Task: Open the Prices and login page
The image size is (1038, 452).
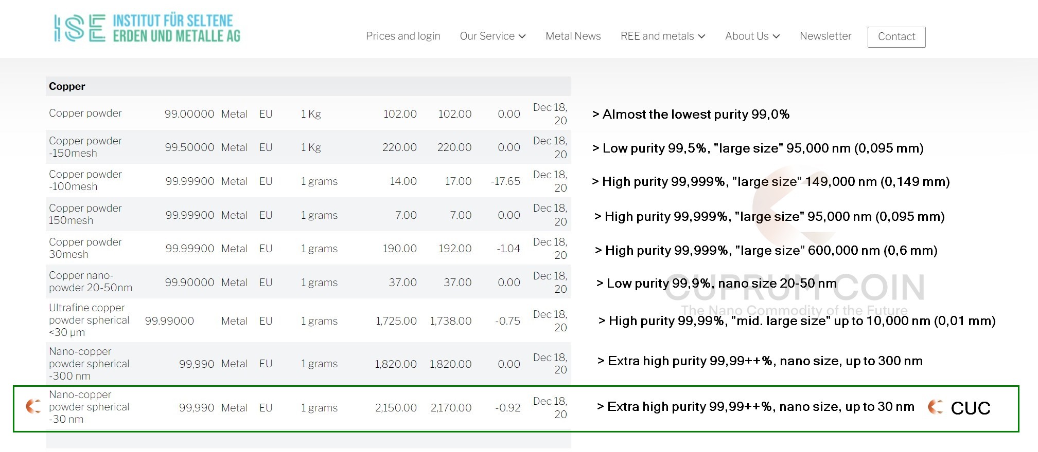Action: [403, 36]
